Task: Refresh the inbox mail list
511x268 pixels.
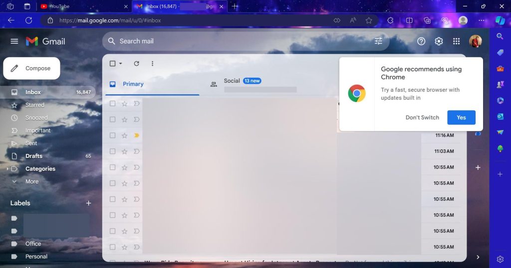Action: click(x=137, y=63)
